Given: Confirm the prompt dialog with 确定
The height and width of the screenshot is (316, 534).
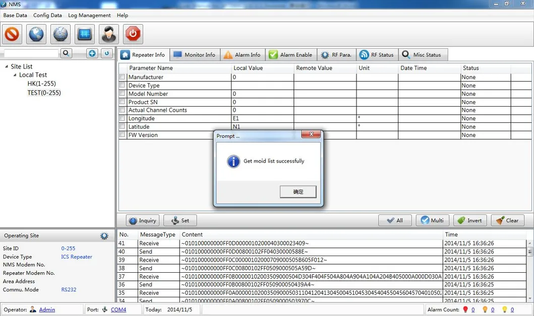Looking at the screenshot, I should (298, 192).
